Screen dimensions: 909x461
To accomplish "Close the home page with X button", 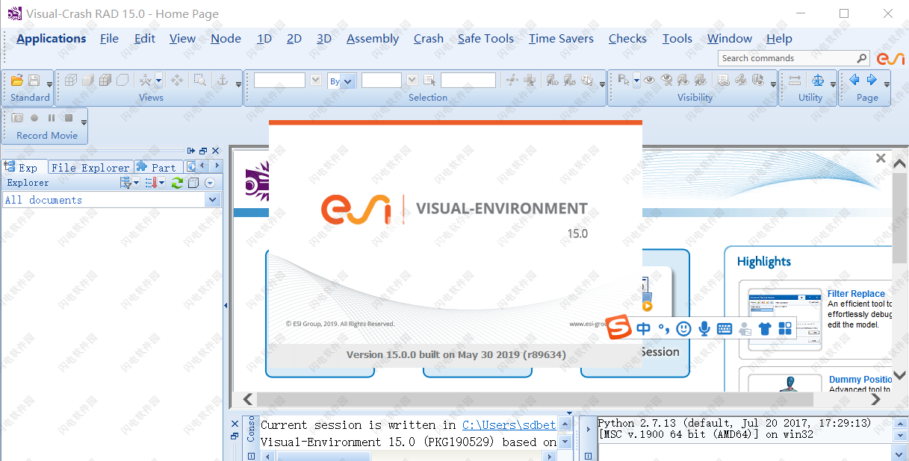I will [x=881, y=158].
